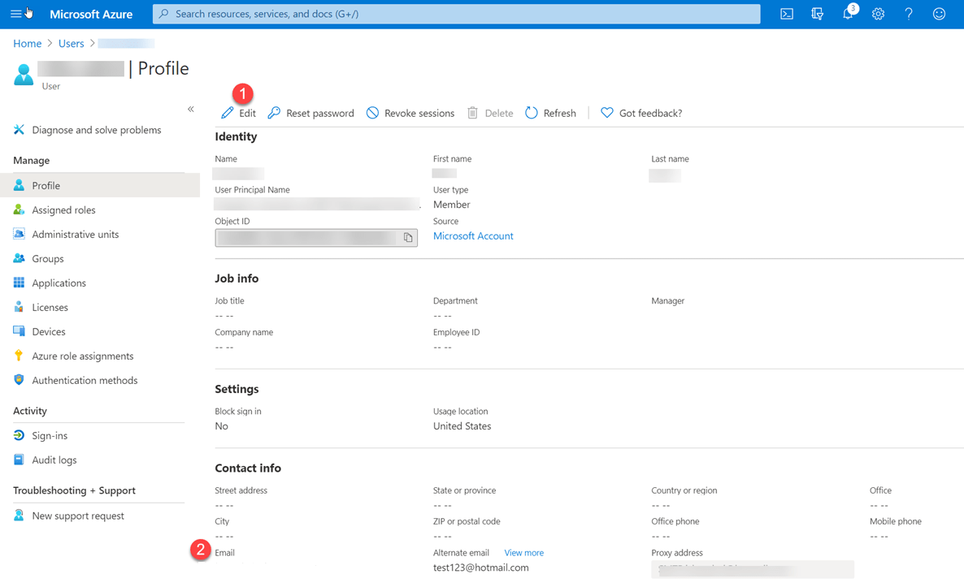
Task: Open the help question mark menu
Action: coord(908,14)
